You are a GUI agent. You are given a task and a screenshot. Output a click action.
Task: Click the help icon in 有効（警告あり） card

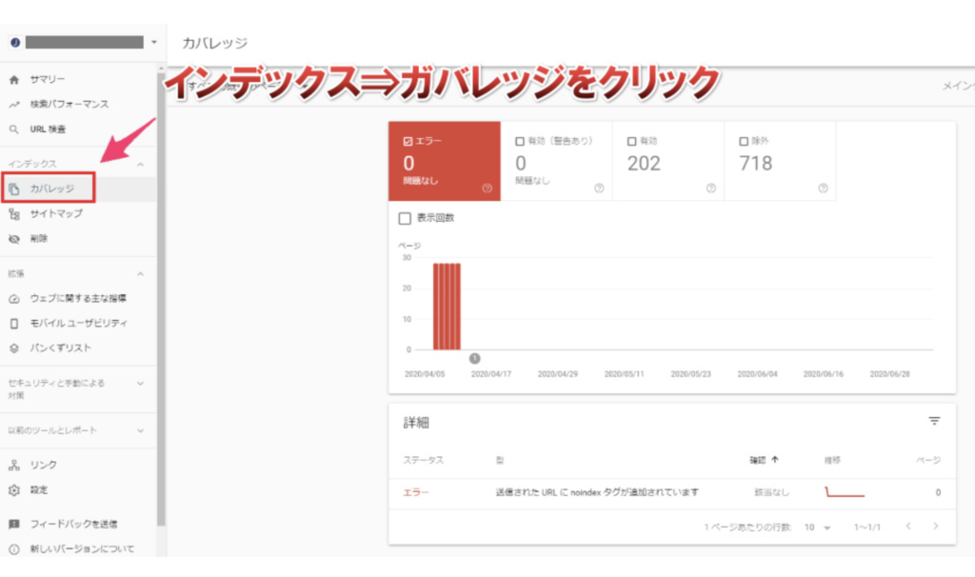pos(599,189)
